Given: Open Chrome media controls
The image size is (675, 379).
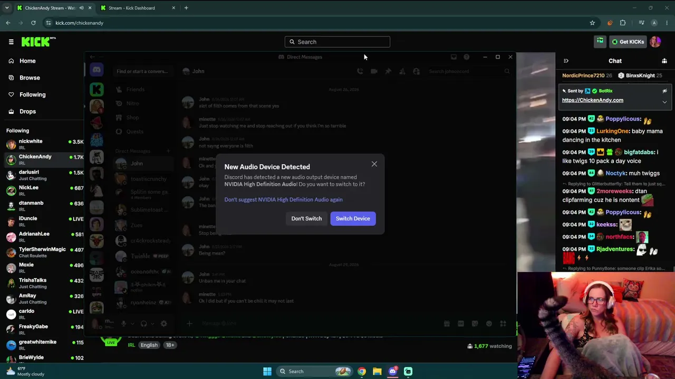Looking at the screenshot, I should tap(641, 23).
